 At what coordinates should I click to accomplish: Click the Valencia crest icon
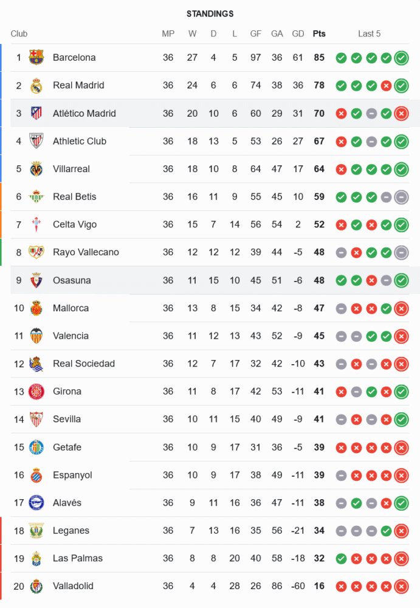pos(36,336)
